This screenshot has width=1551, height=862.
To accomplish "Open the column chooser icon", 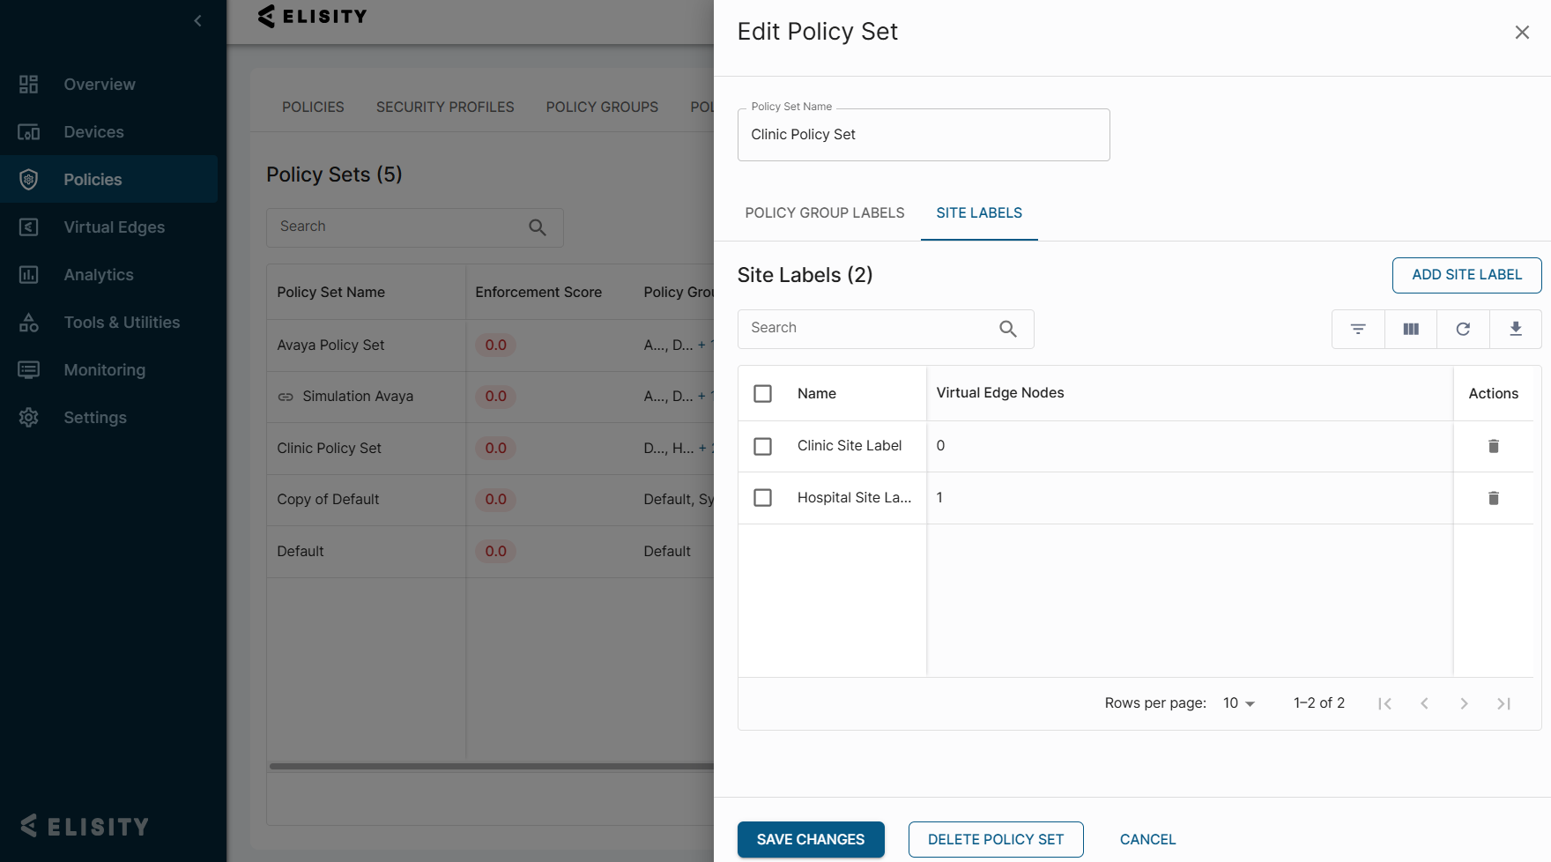I will coord(1411,329).
